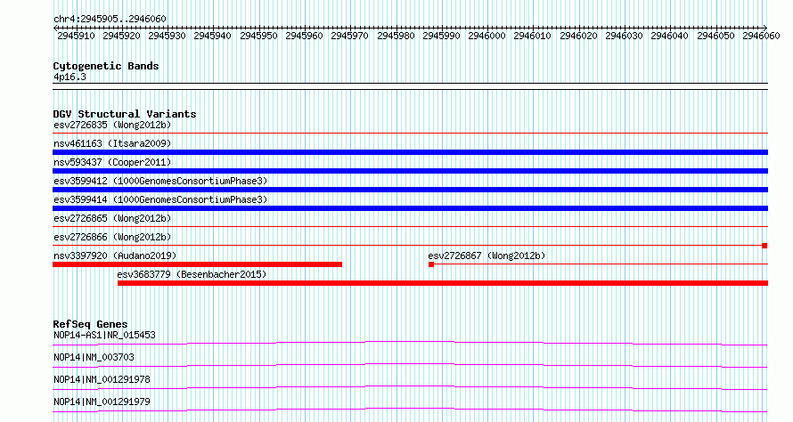
Task: Open variant esv3599414 label
Action: point(160,199)
